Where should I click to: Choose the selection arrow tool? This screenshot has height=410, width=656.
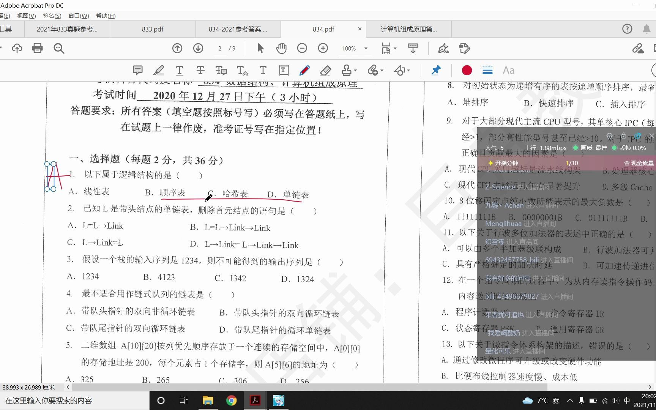(260, 48)
